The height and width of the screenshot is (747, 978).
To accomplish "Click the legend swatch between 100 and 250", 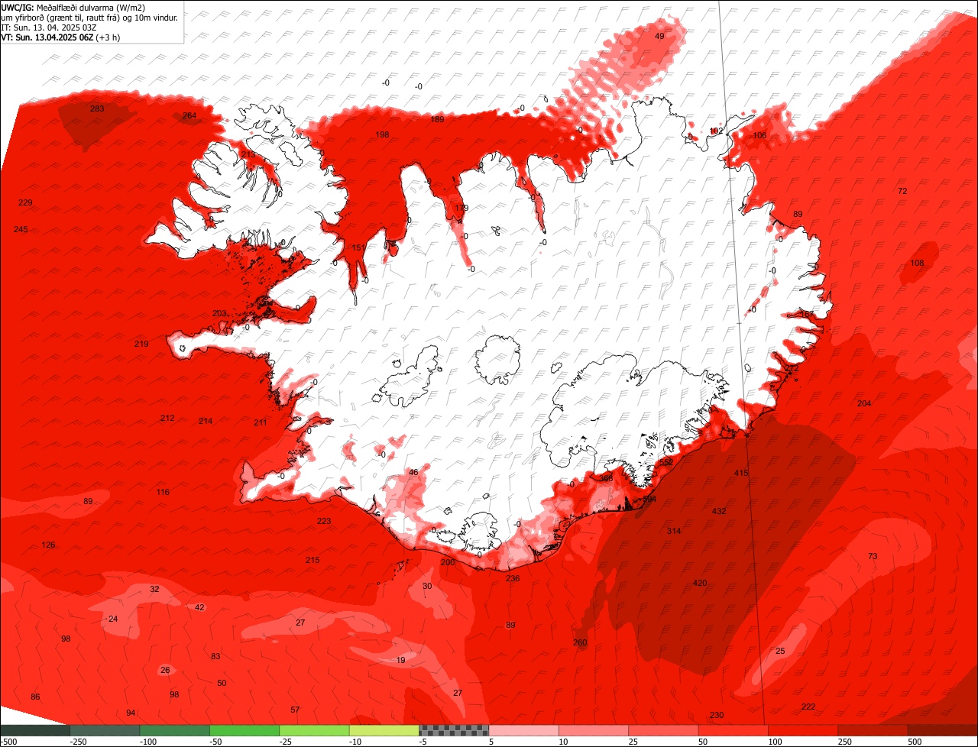I will click(803, 730).
